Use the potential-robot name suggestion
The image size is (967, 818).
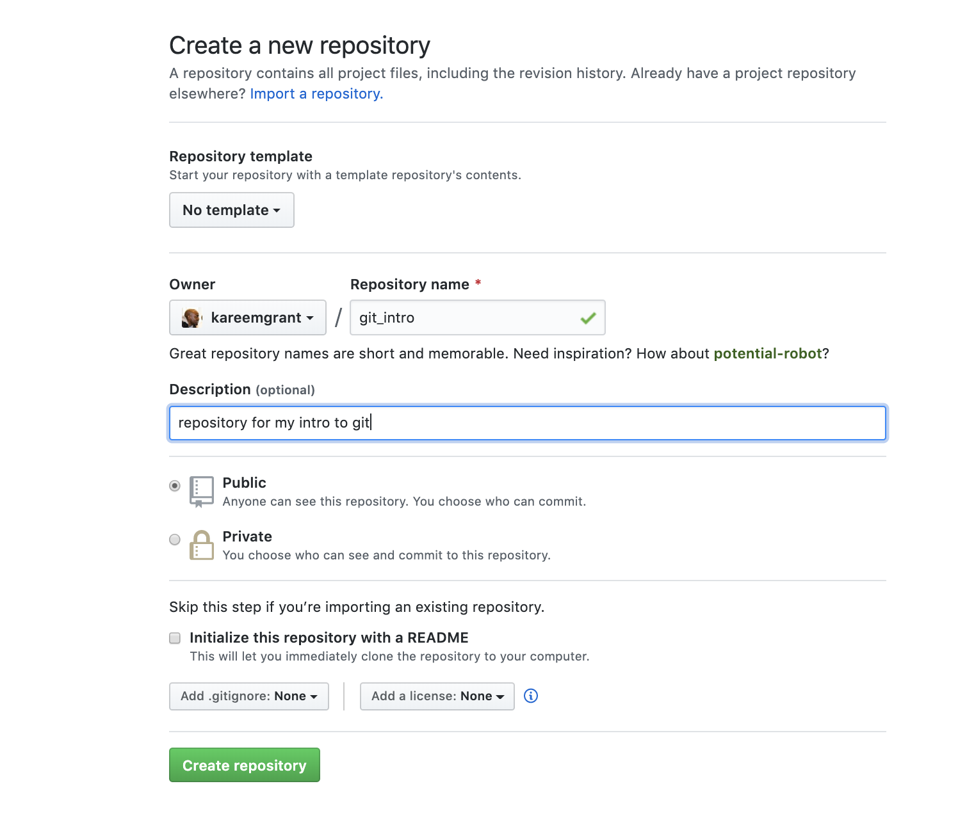767,354
